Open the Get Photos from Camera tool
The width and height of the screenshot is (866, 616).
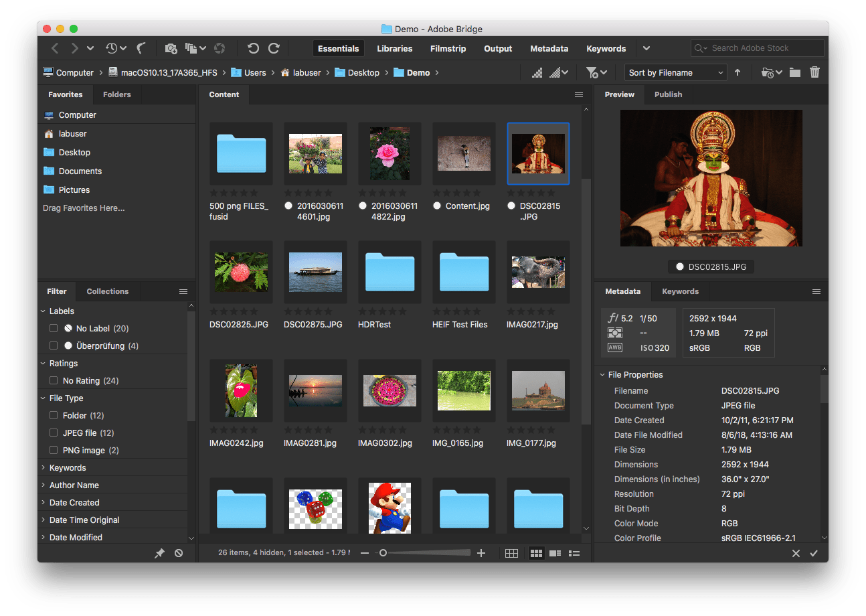coord(171,48)
